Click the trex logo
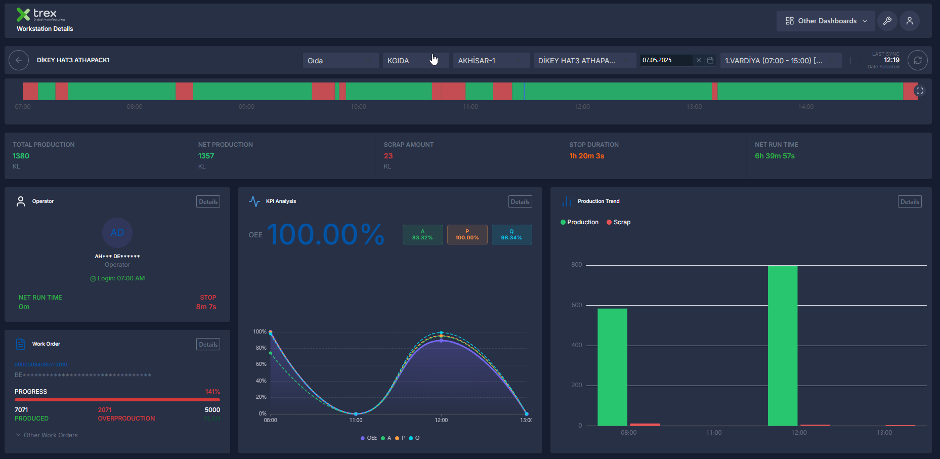Screen dimensions: 940x459 pos(40,15)
